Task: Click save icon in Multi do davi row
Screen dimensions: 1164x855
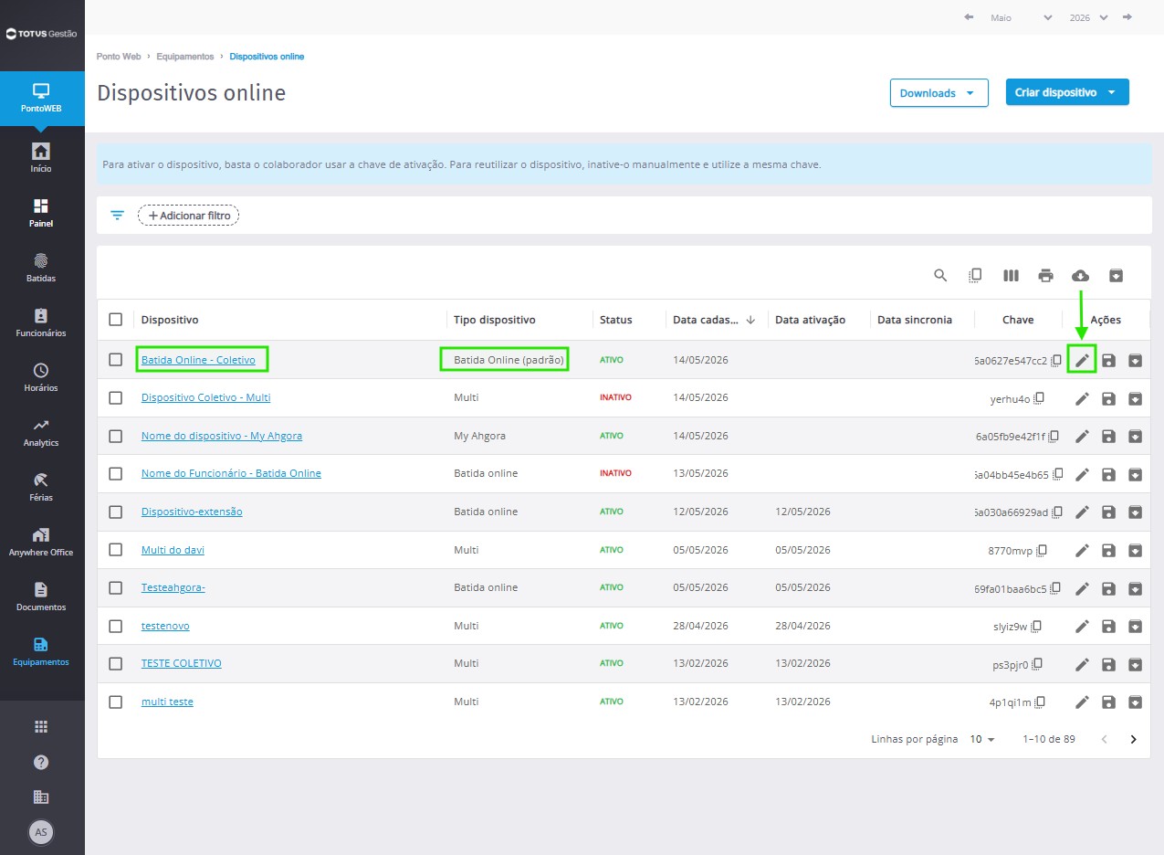Action: 1108,550
